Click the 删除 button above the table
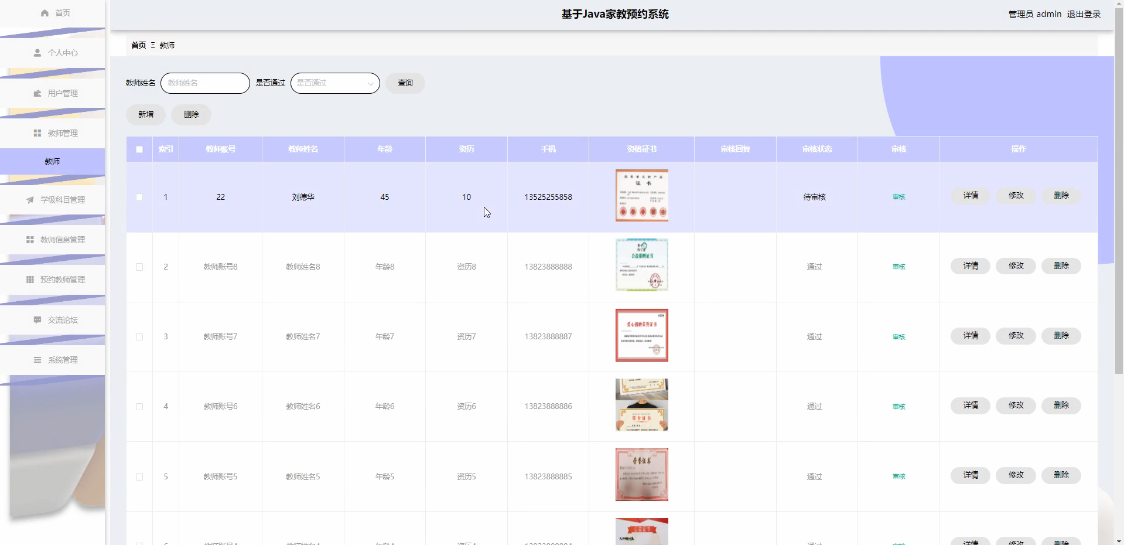The image size is (1124, 545). tap(191, 114)
